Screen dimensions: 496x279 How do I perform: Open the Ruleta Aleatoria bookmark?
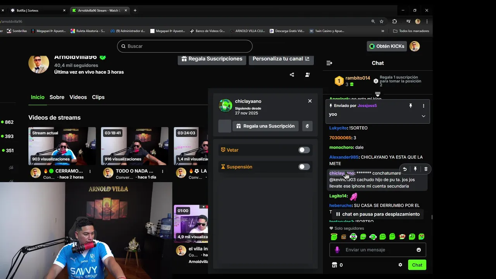coord(88,31)
